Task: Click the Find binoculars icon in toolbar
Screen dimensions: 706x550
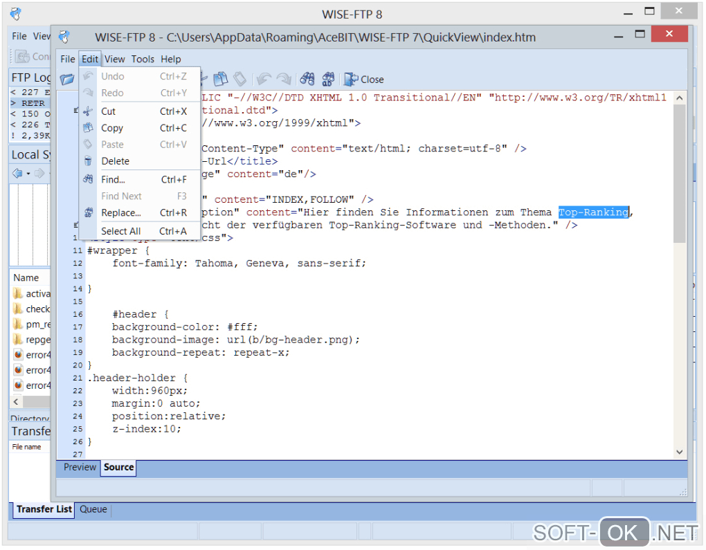Action: tap(307, 80)
